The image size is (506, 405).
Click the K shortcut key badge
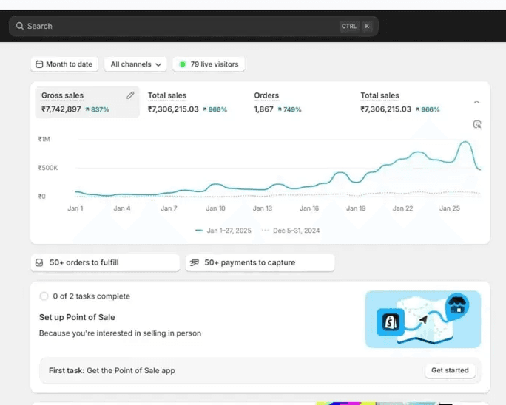point(367,26)
